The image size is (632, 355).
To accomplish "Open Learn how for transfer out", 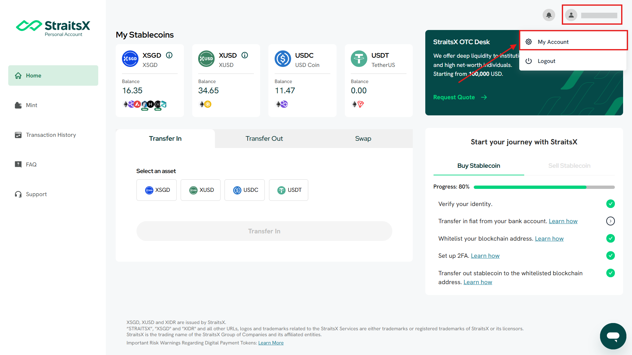I will point(478,282).
